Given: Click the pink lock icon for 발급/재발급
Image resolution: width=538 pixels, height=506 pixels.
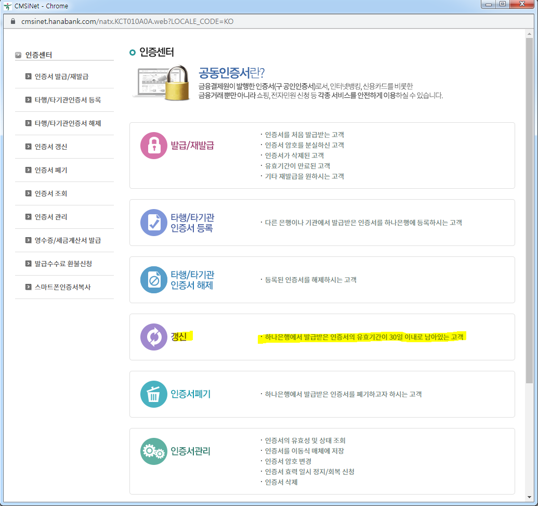Looking at the screenshot, I should click(154, 146).
